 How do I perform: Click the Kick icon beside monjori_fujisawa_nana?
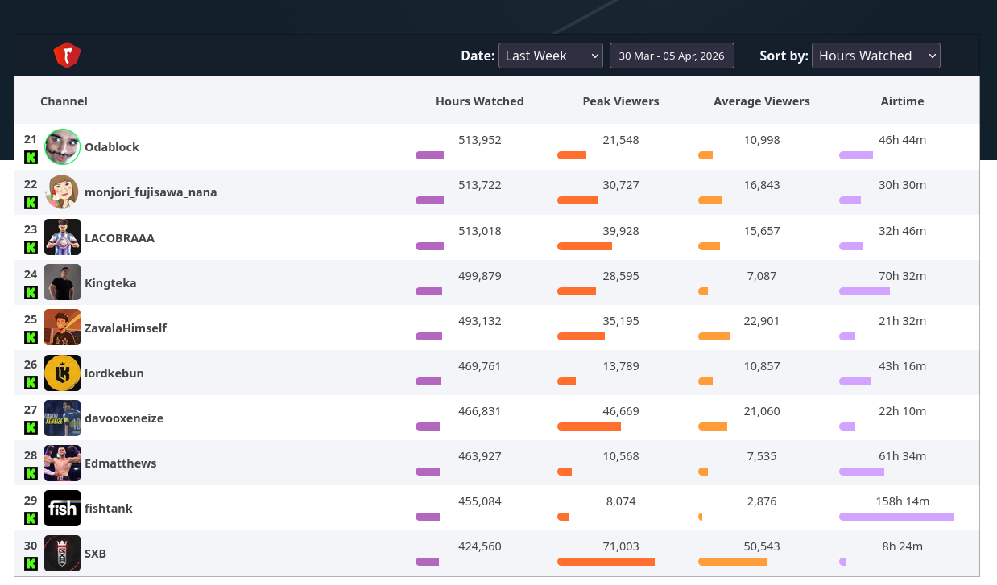coord(31,202)
